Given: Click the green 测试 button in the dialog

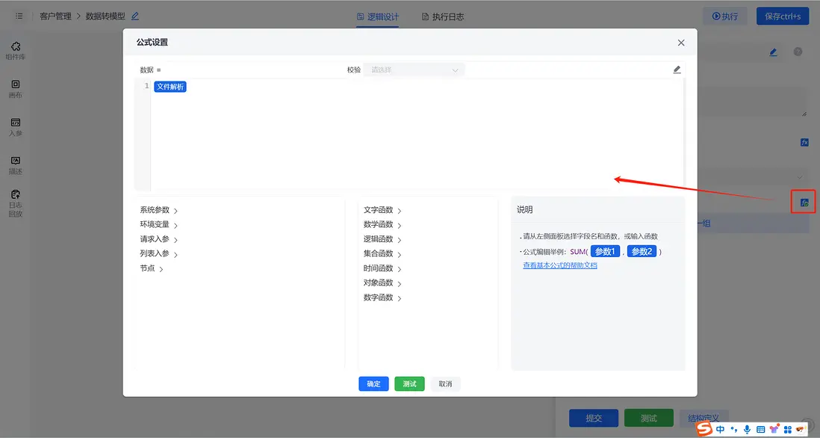Looking at the screenshot, I should pos(409,384).
